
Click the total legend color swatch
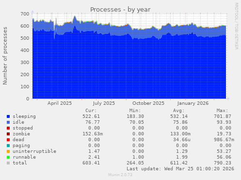tap(8, 163)
